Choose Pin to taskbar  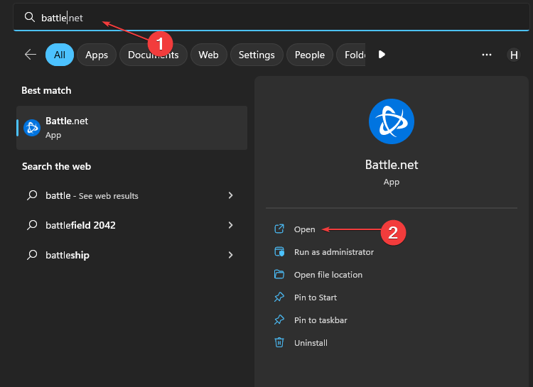pyautogui.click(x=321, y=320)
